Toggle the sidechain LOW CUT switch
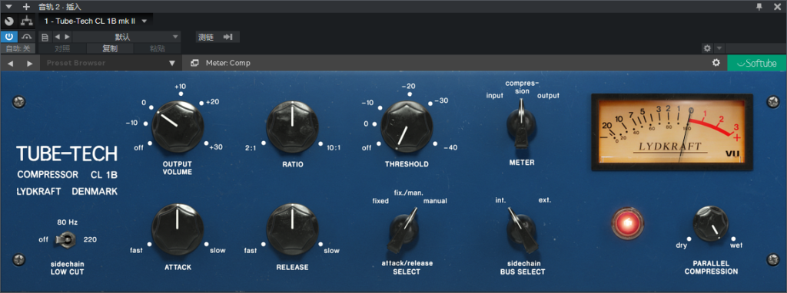787x293 pixels. click(x=66, y=239)
